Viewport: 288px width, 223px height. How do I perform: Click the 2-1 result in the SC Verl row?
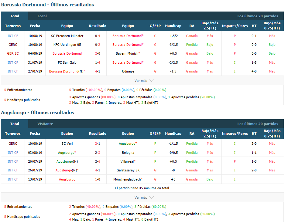tap(98, 144)
